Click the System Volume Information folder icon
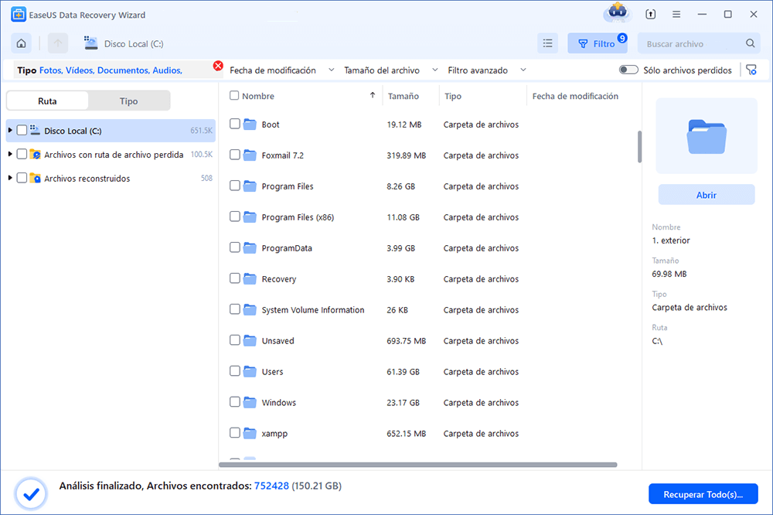773x515 pixels. (250, 310)
